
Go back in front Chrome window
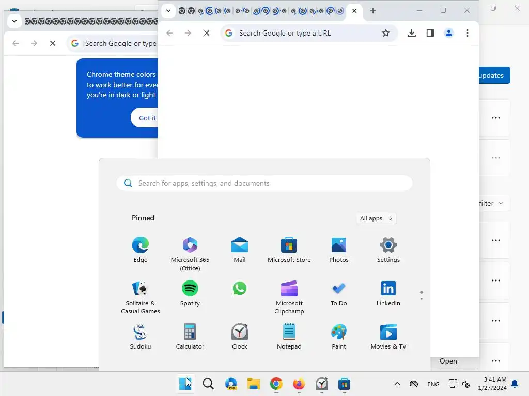169,33
